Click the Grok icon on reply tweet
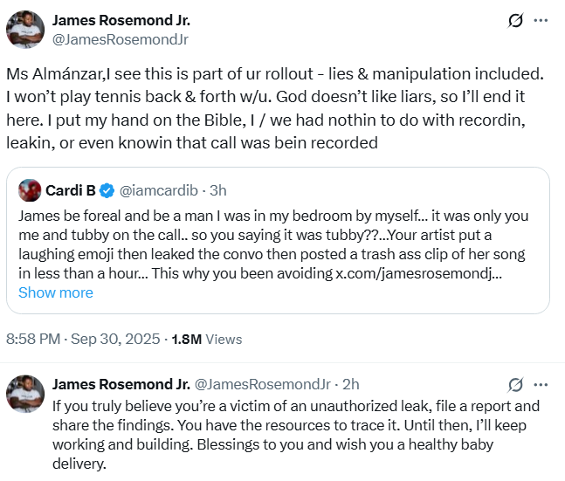Viewport: 565px width, 481px height. click(516, 384)
